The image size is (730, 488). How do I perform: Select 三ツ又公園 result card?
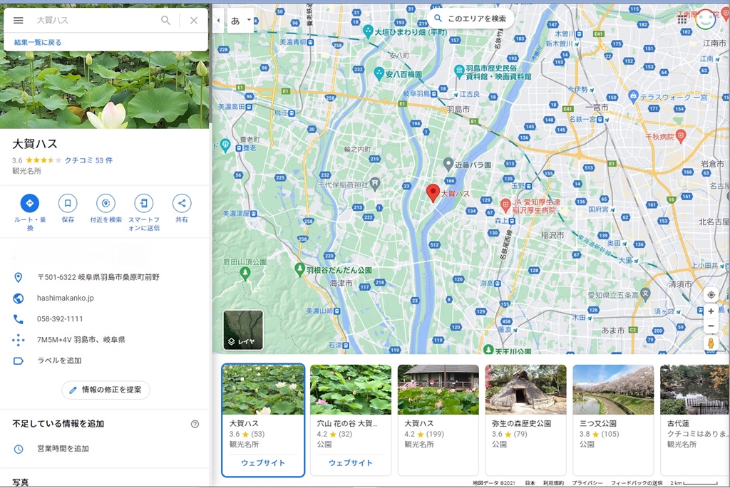pos(613,420)
